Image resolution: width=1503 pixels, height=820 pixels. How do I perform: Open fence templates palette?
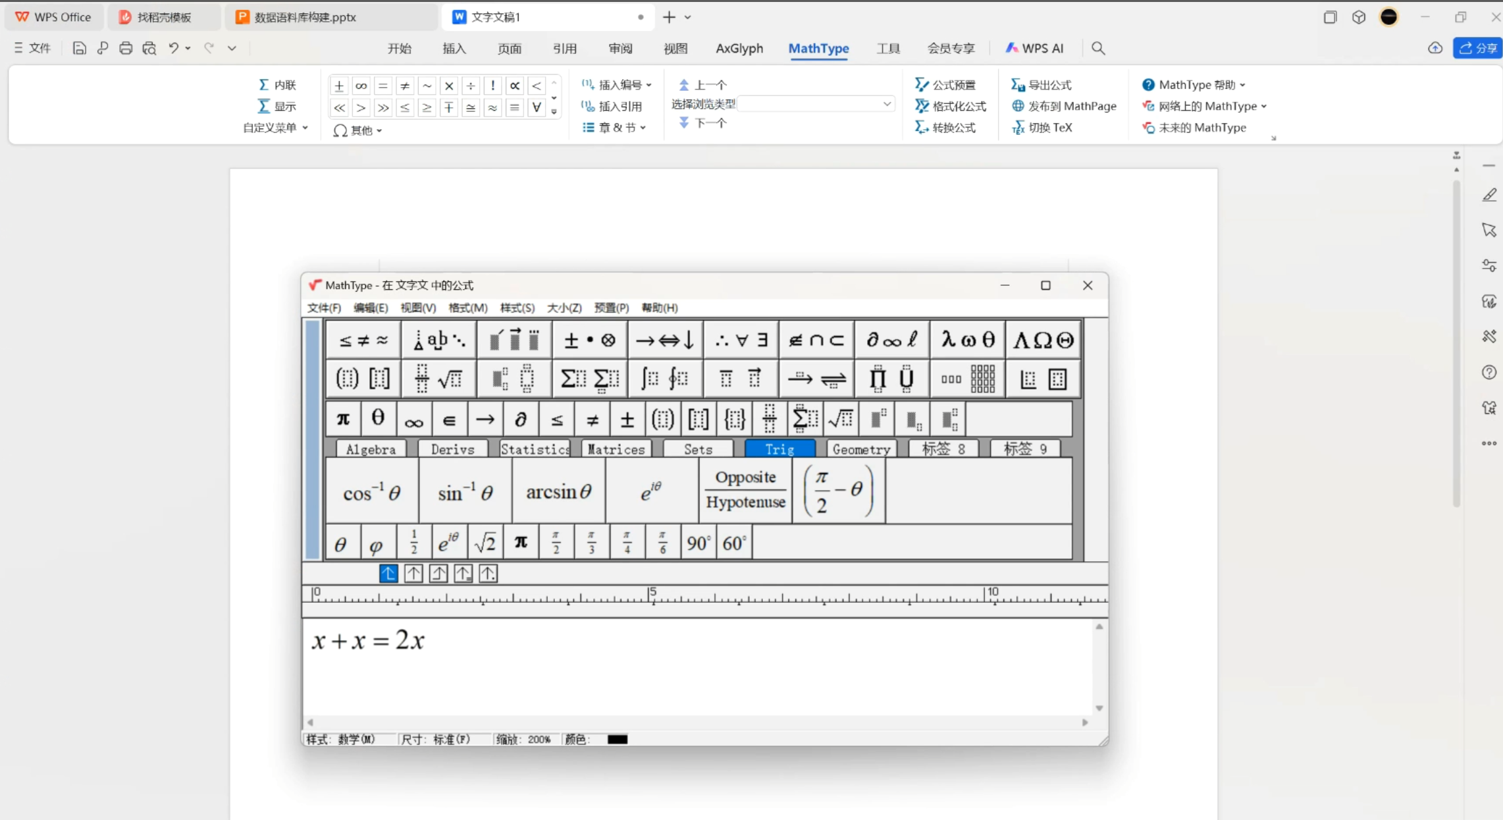click(x=363, y=379)
